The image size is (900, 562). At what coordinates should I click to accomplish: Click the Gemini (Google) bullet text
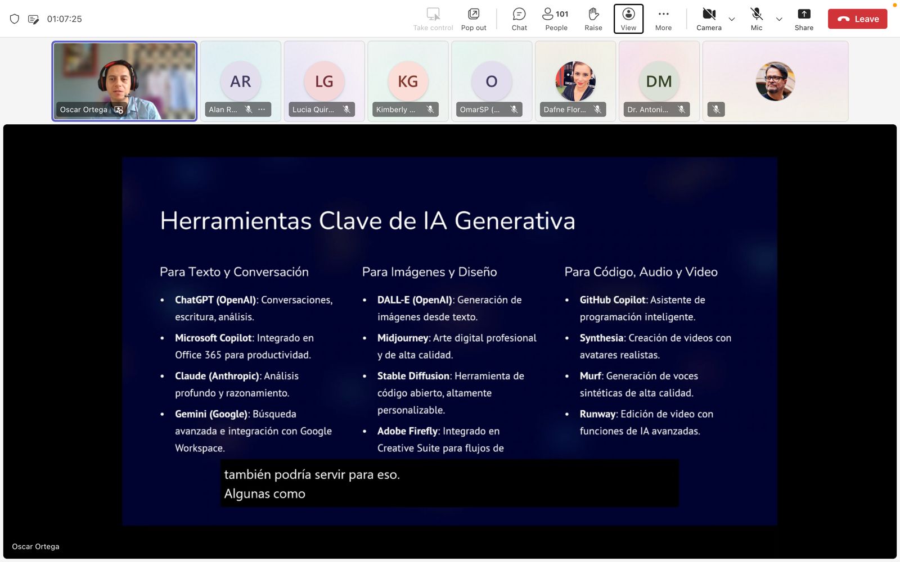[x=253, y=431]
